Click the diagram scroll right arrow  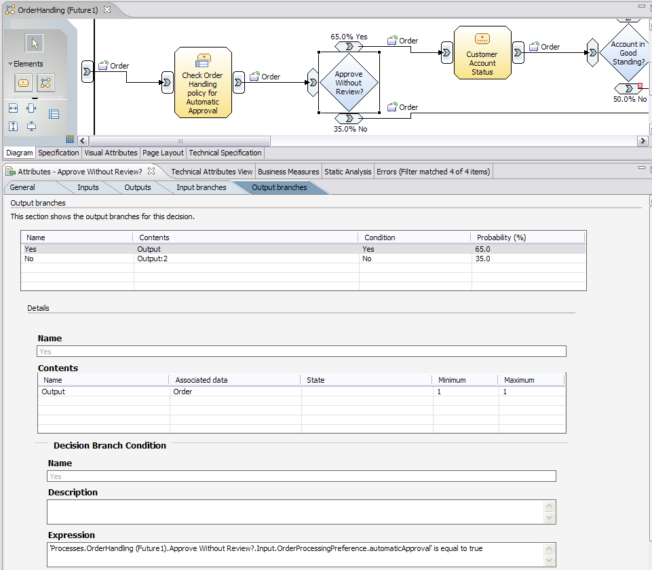[x=643, y=141]
